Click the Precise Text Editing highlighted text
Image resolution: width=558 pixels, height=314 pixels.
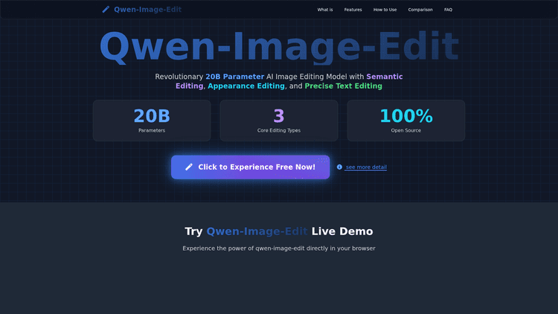point(344,86)
